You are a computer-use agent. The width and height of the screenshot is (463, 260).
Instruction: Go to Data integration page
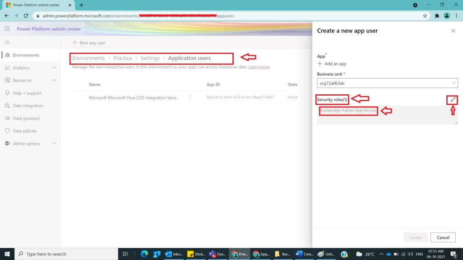pos(28,106)
